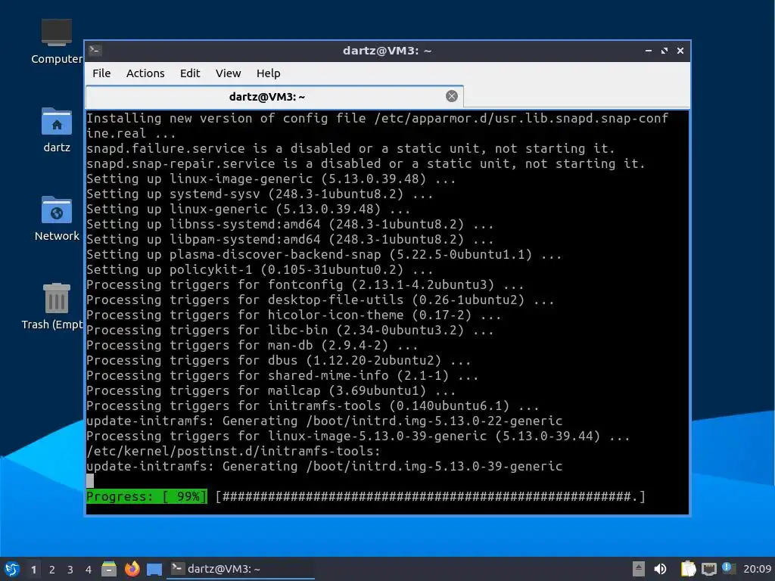Open the update notifier tray icon
The height and width of the screenshot is (581, 775).
click(x=729, y=568)
